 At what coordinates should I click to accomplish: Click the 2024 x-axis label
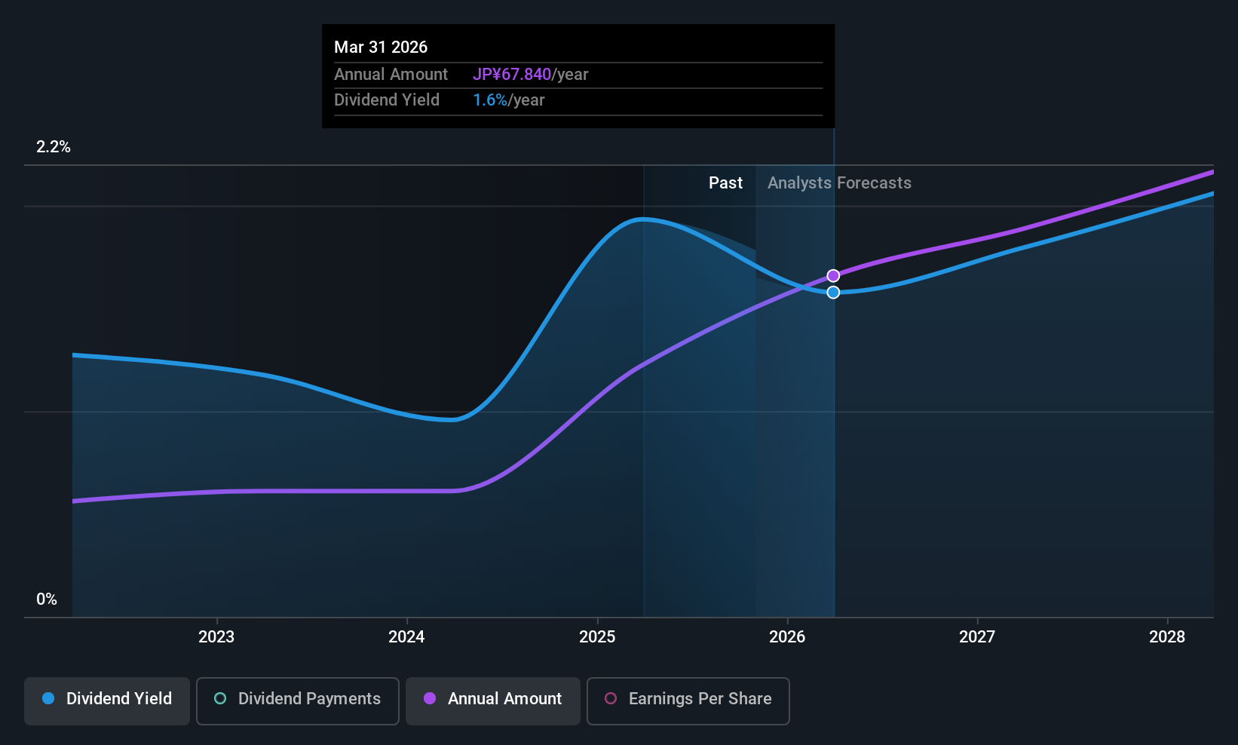[406, 636]
